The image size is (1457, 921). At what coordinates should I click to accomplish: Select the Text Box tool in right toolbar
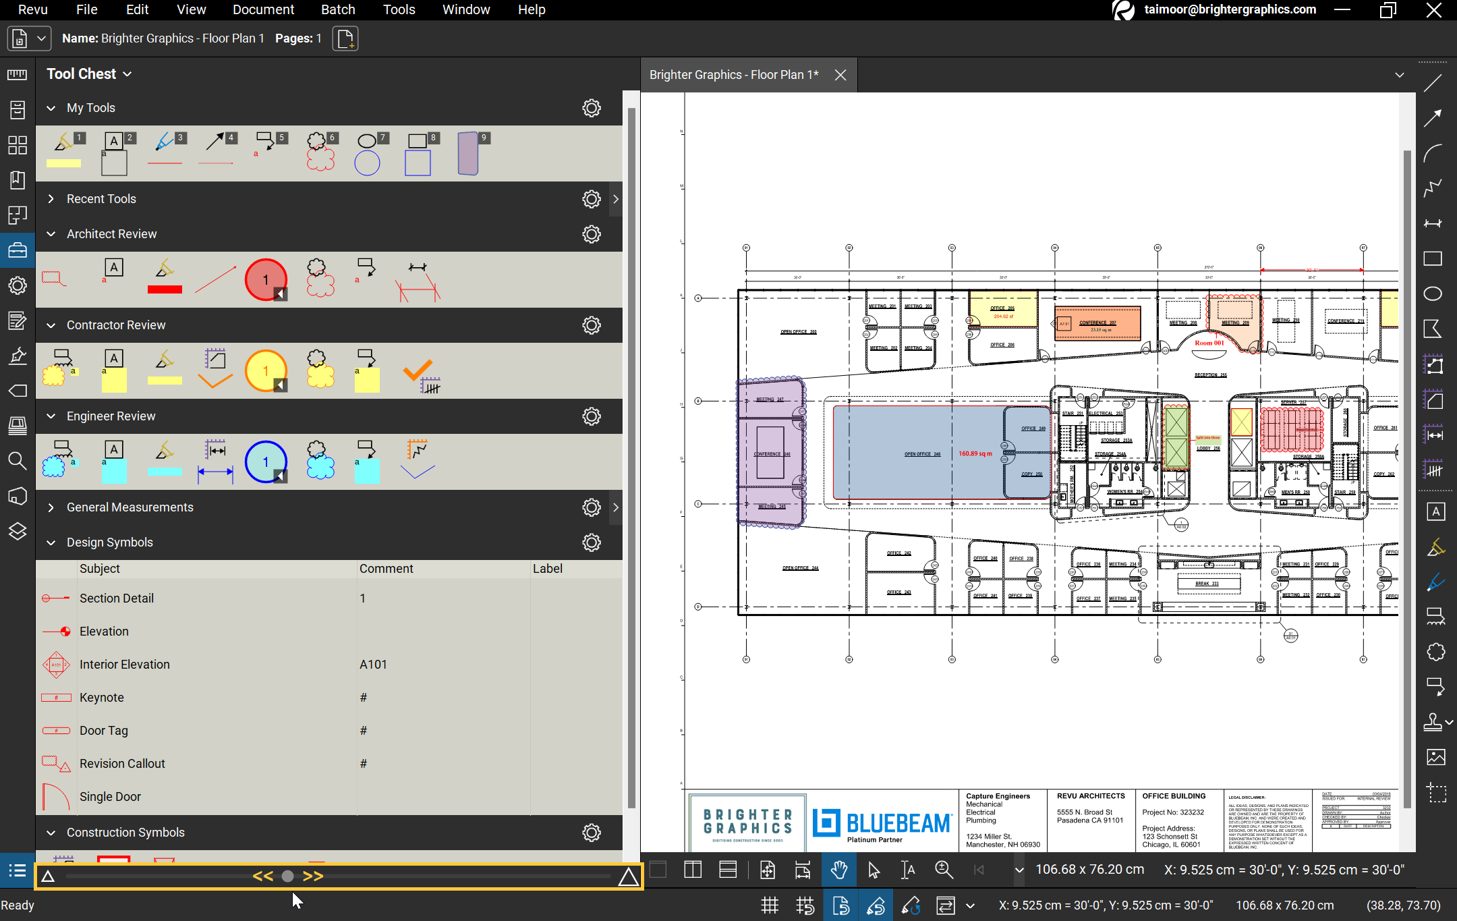1435,511
